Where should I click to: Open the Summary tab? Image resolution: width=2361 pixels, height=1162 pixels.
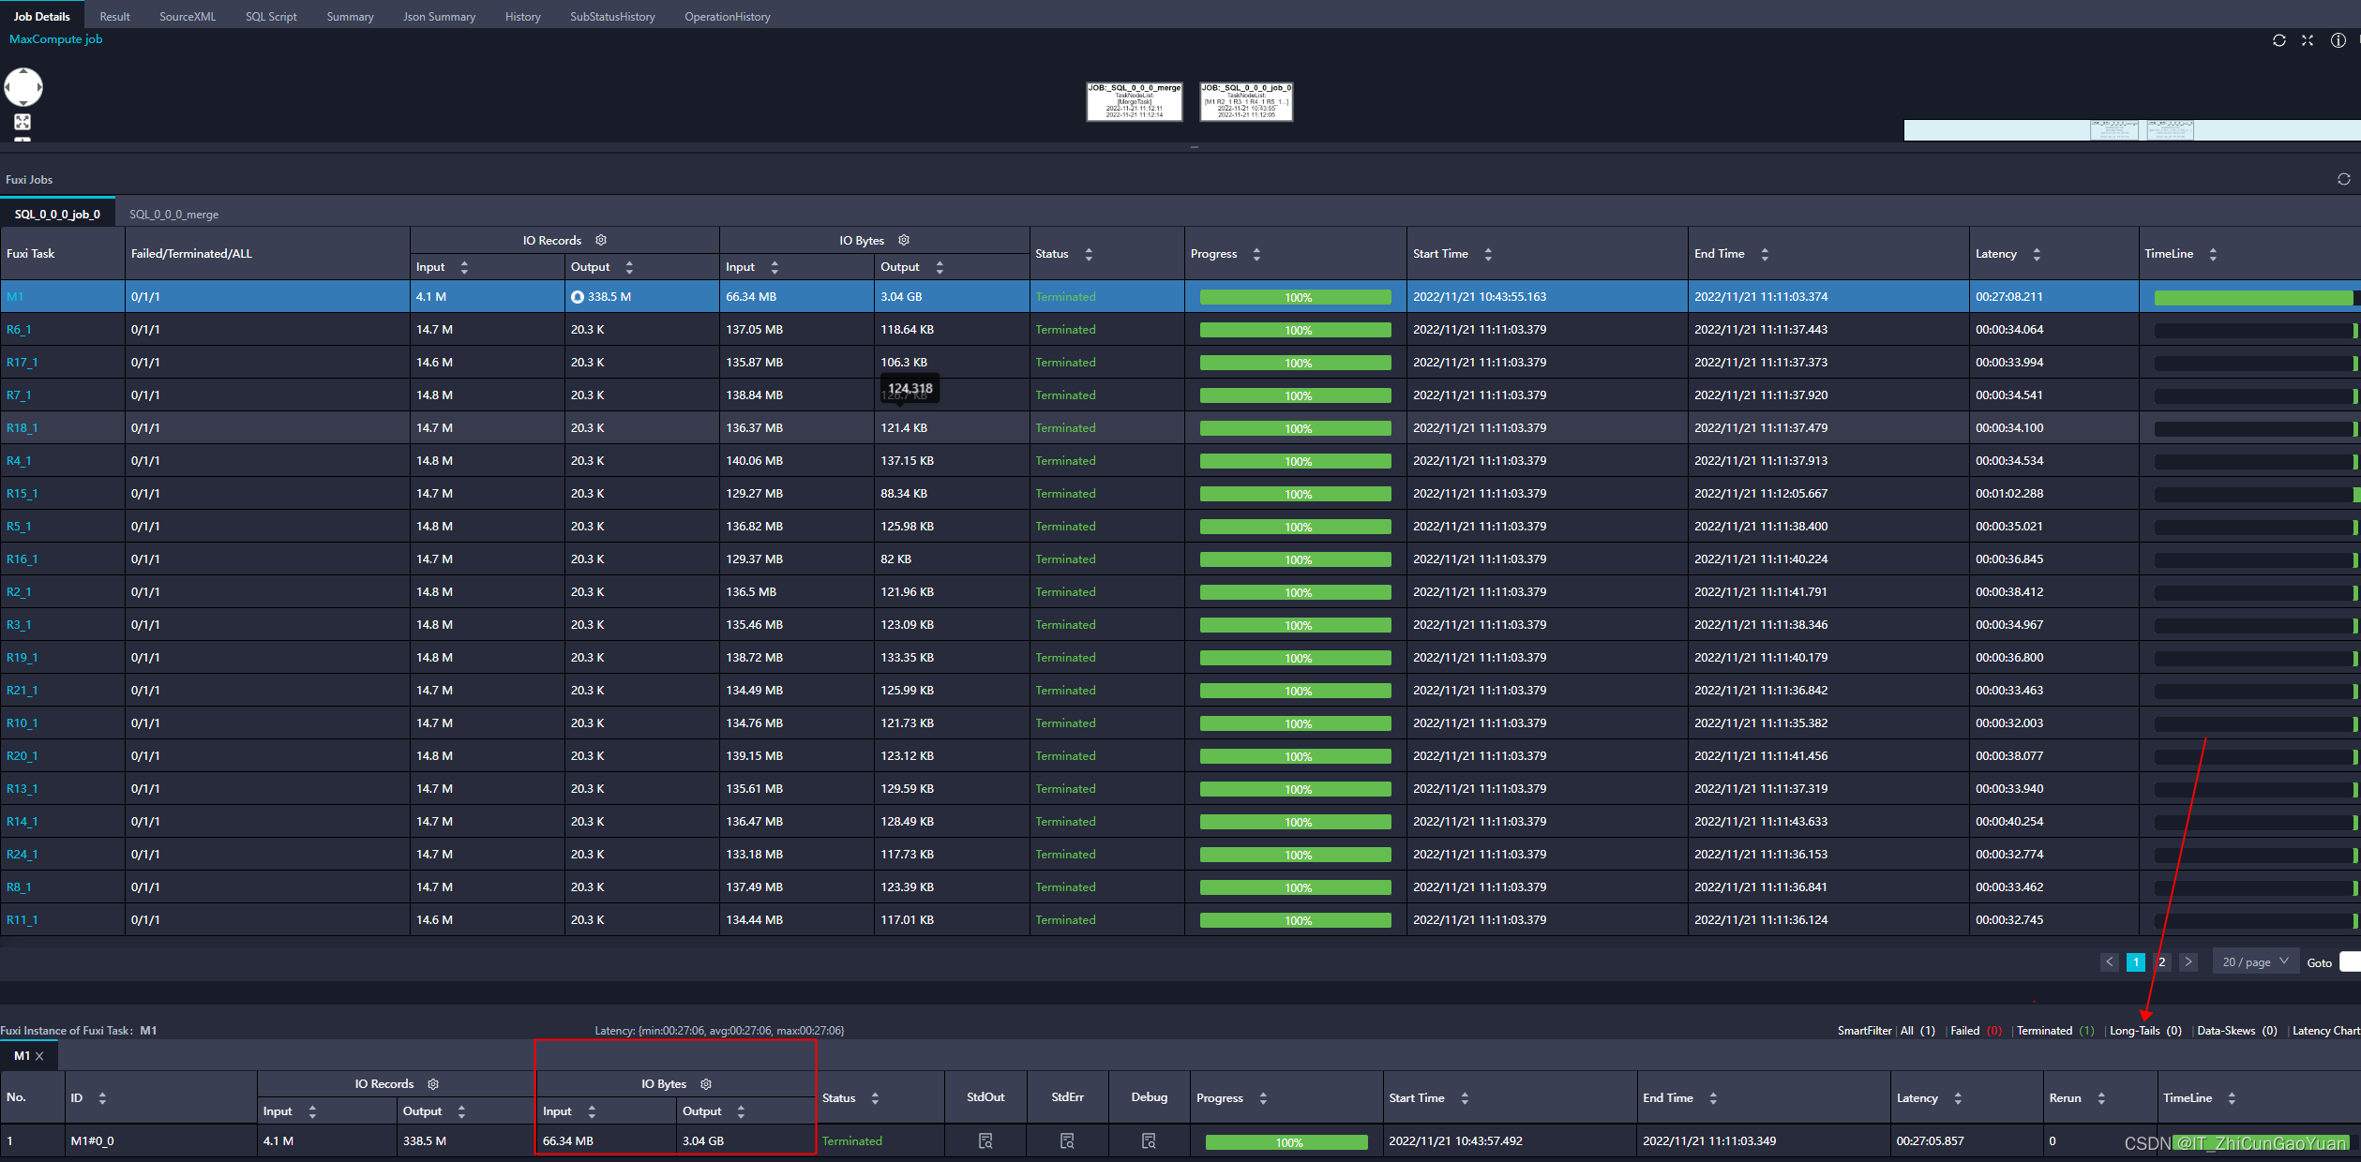pos(350,16)
